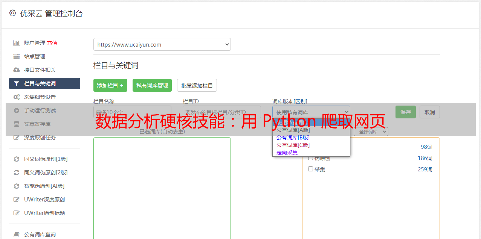Click the cloud upload icon for 接口文件相关
This screenshot has height=239, width=481.
16,70
